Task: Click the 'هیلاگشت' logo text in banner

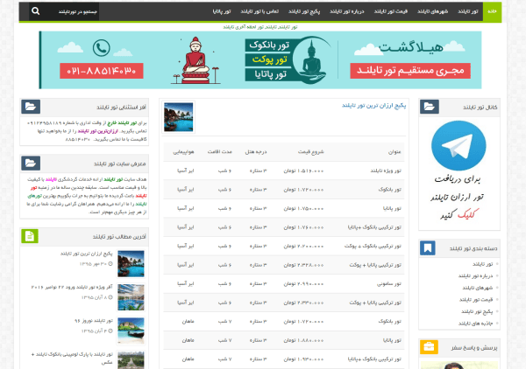Action: click(x=412, y=48)
